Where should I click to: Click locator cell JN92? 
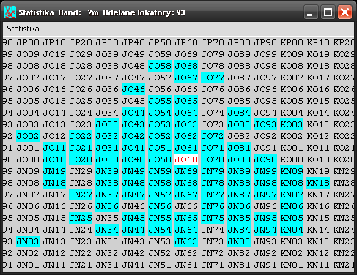click(x=265, y=253)
